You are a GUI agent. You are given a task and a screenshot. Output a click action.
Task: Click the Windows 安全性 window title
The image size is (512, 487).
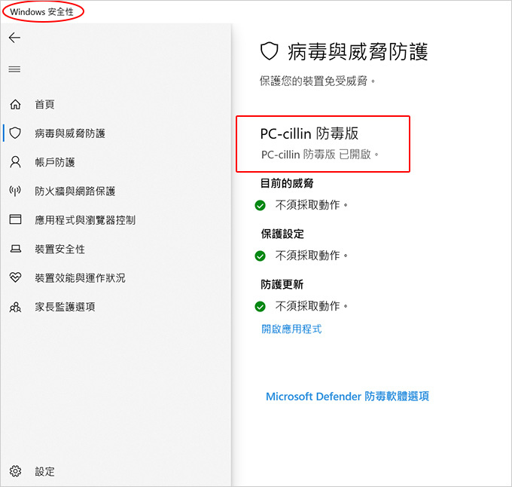coord(42,12)
